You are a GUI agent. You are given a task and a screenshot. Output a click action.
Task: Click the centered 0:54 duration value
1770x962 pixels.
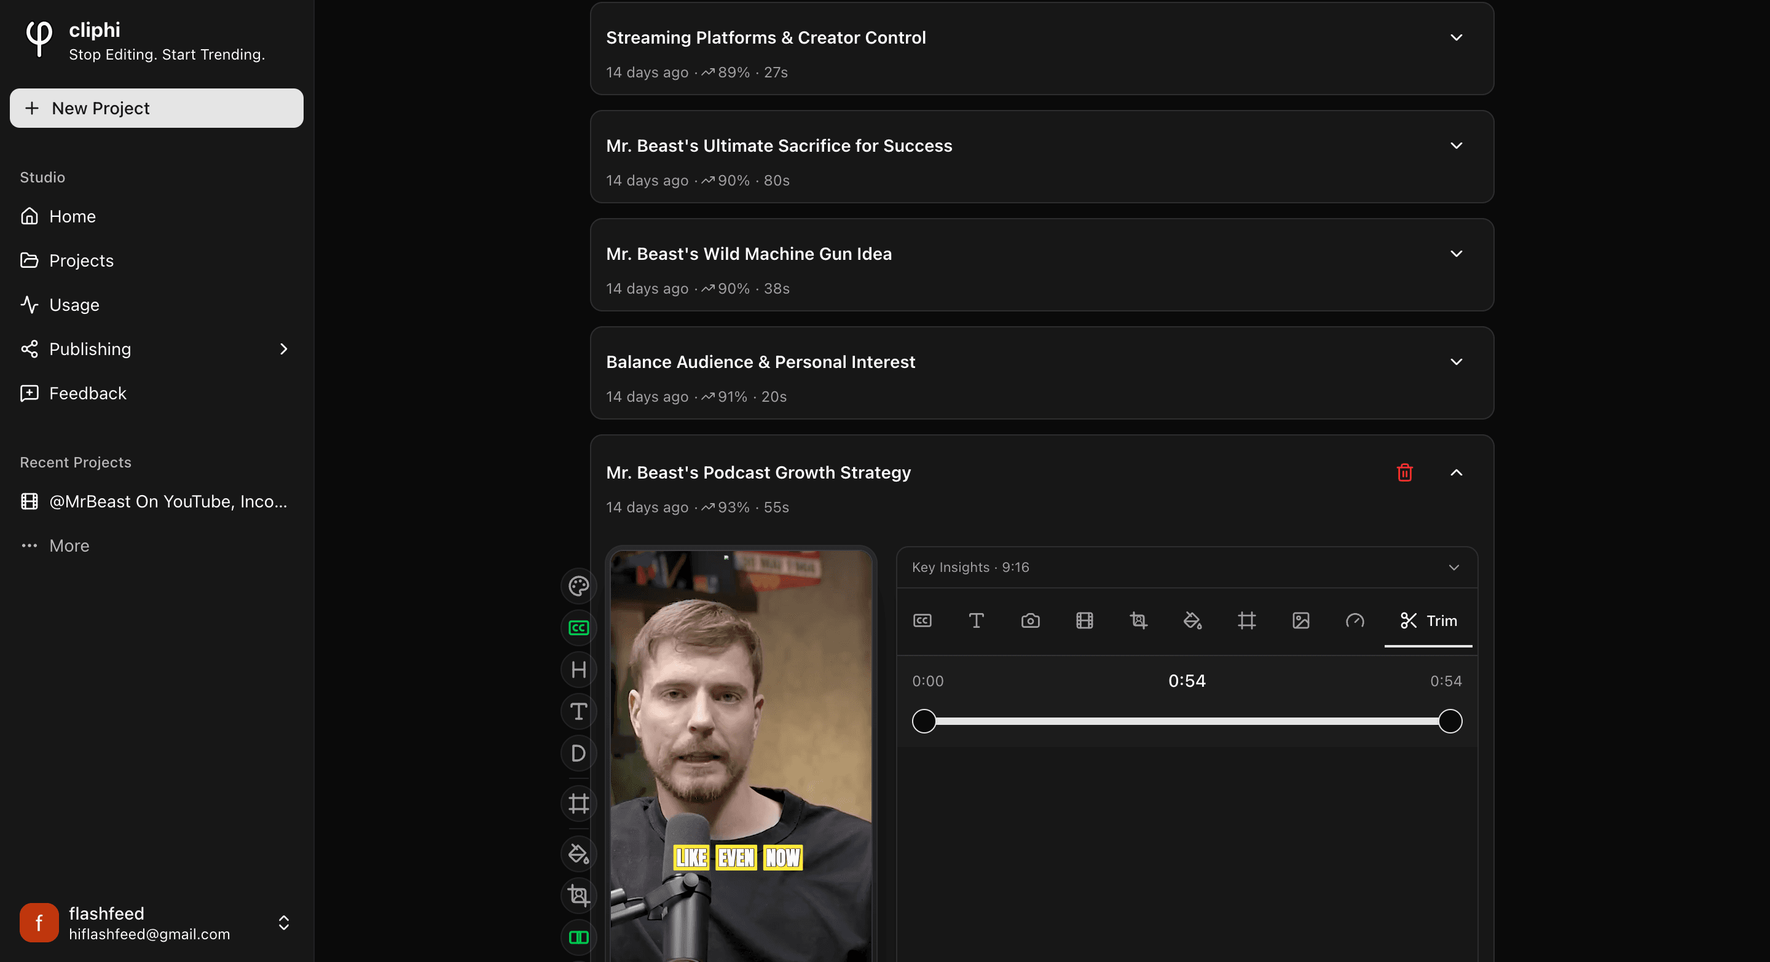(x=1187, y=681)
